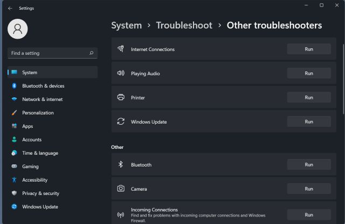This screenshot has width=345, height=224.
Task: Click the back arrow in Settings header
Action: coord(10,8)
